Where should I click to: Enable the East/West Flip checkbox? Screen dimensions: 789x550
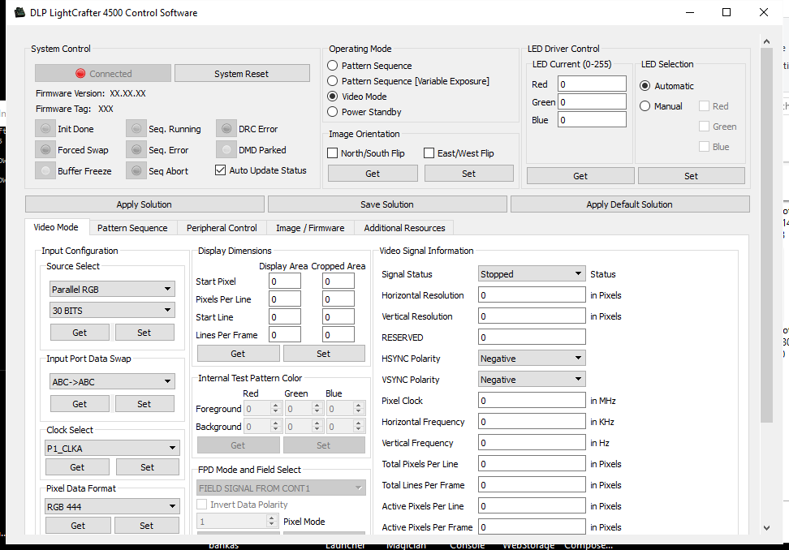click(429, 153)
